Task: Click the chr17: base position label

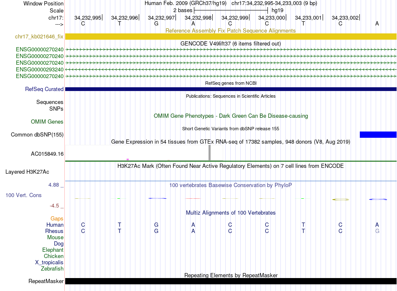Action: pos(56,18)
